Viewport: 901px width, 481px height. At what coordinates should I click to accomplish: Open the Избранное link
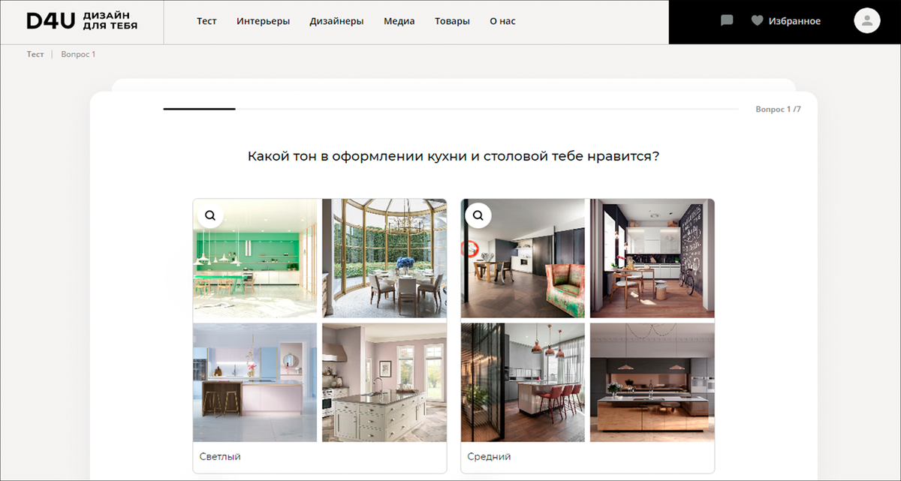[794, 21]
